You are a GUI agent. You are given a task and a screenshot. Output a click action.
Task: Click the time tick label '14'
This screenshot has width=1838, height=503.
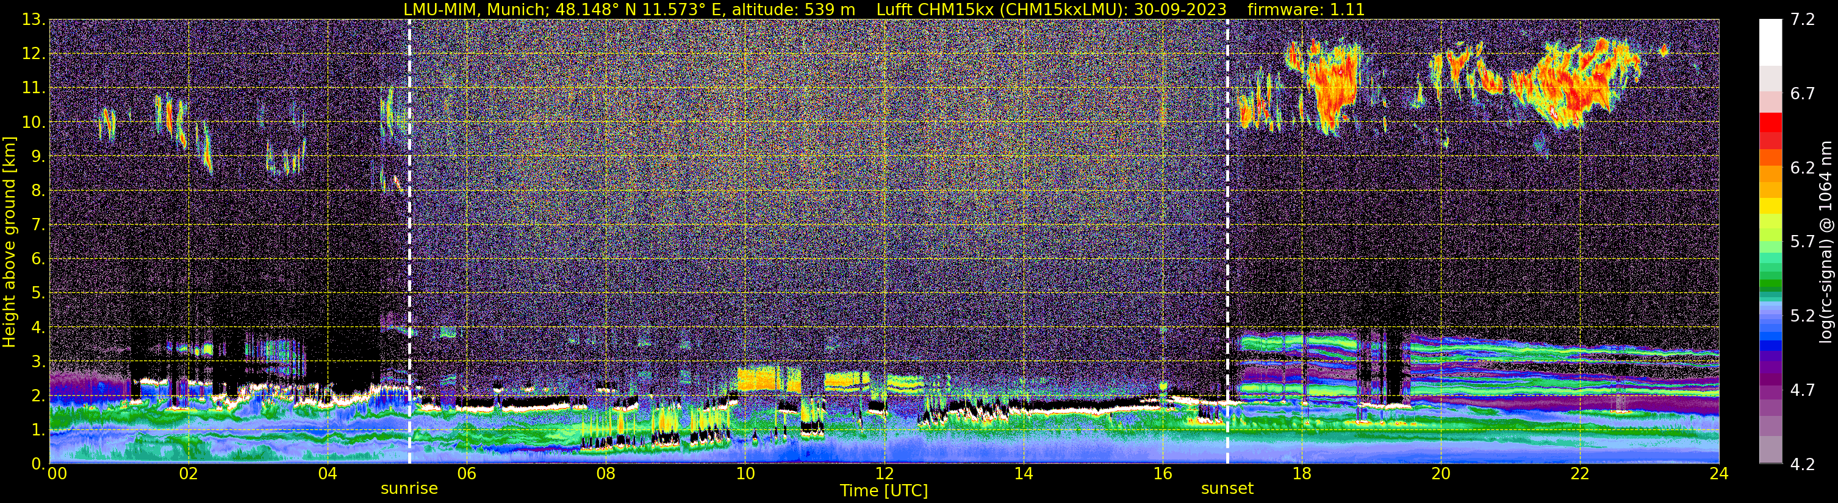(x=1023, y=474)
